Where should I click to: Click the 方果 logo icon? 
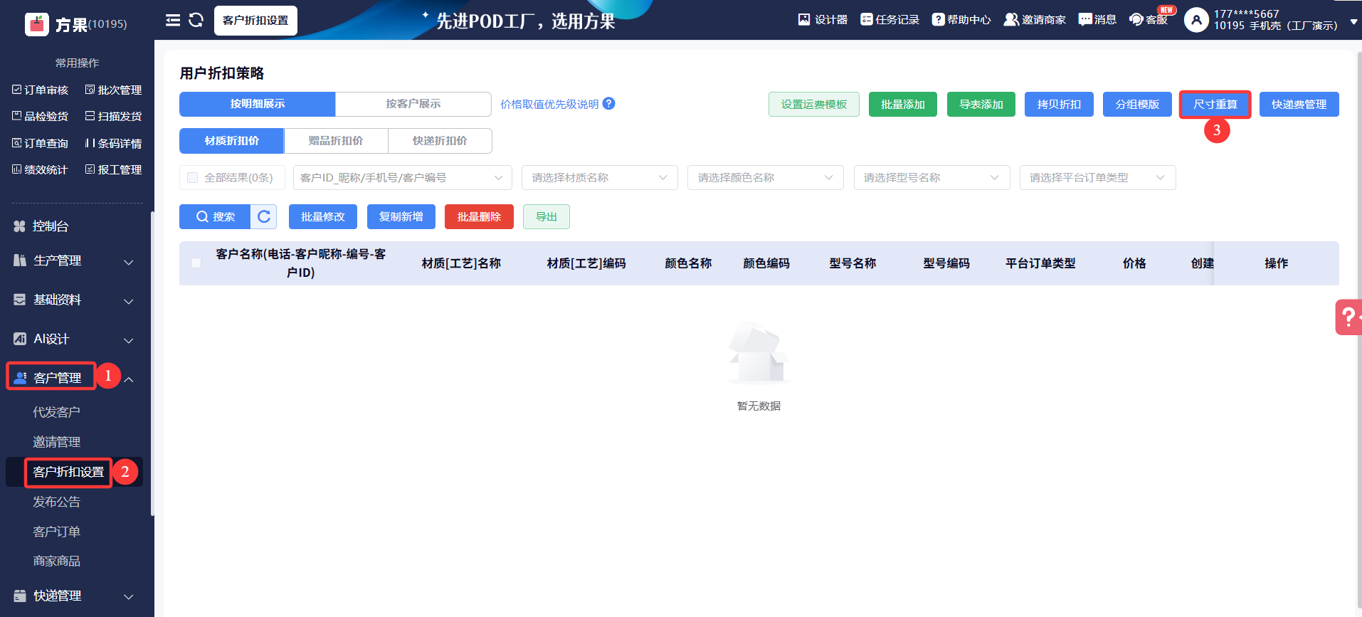point(36,23)
